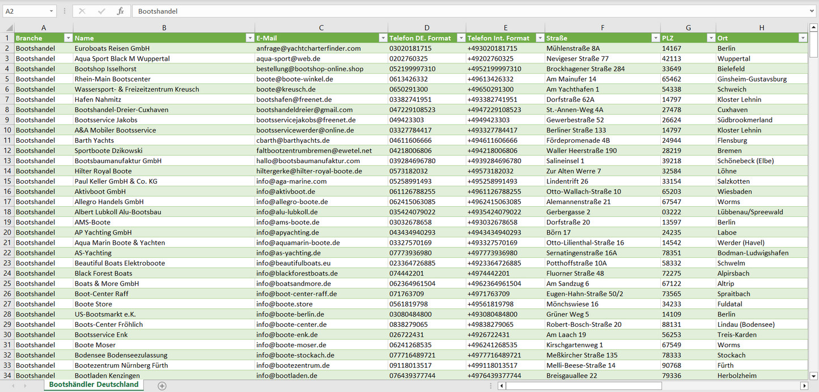819x392 pixels.
Task: Click into the formula bar showing Bootshandel
Action: pyautogui.click(x=453, y=11)
